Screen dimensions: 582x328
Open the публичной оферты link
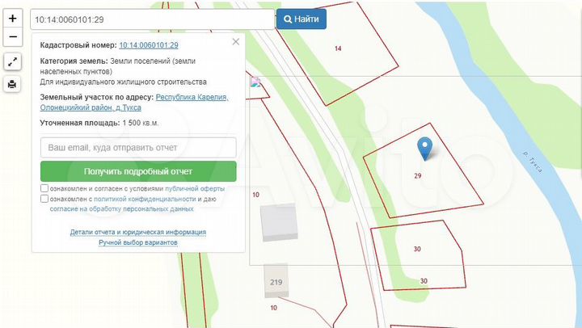coord(195,188)
